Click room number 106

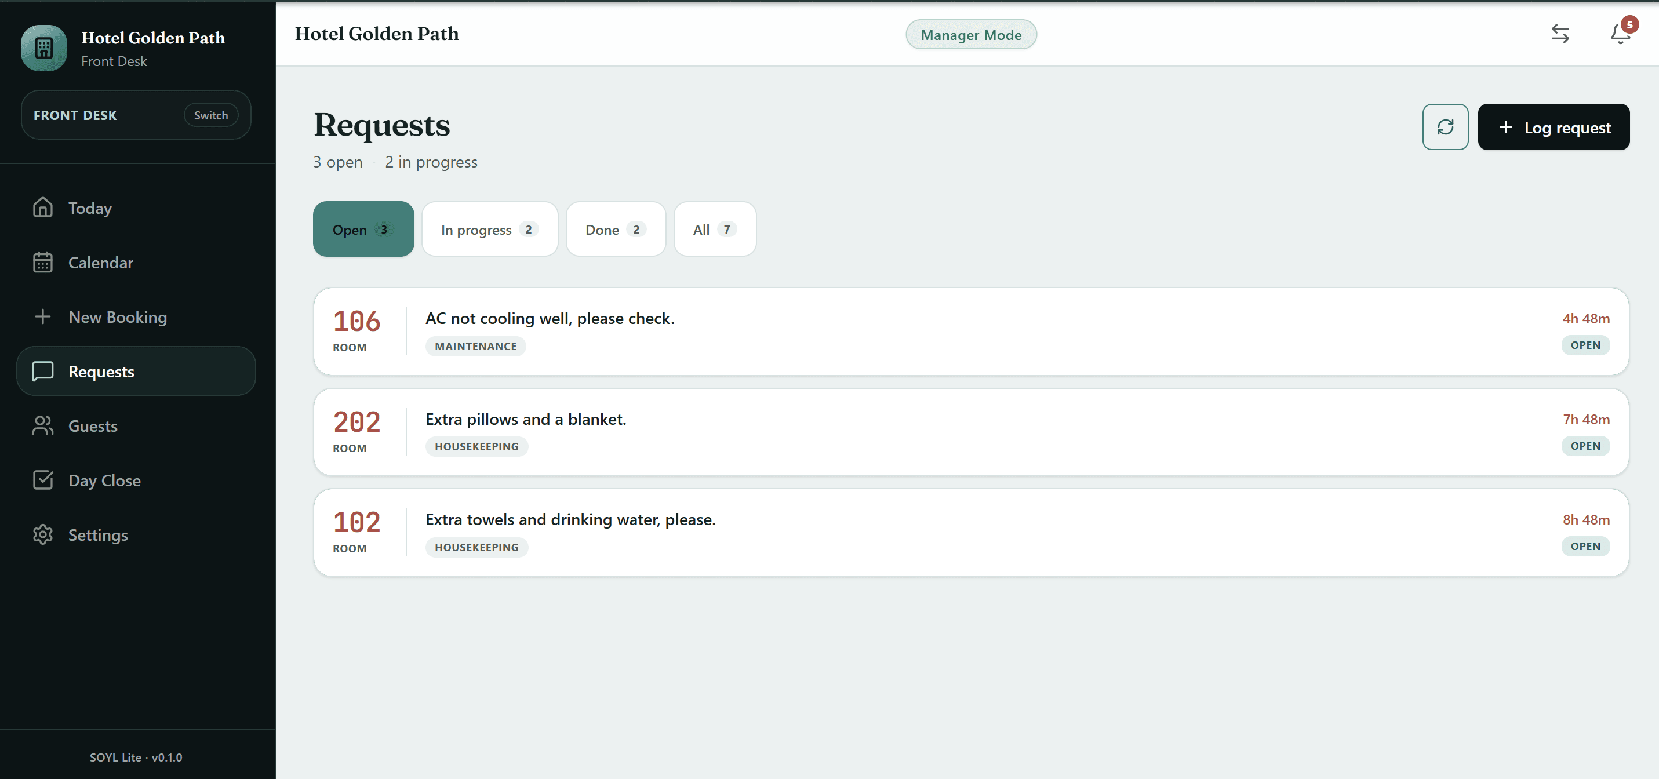357,321
